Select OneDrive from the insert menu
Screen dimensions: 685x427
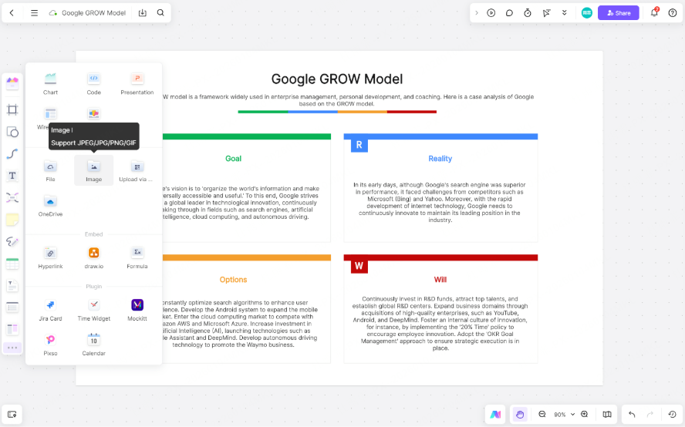(x=50, y=206)
